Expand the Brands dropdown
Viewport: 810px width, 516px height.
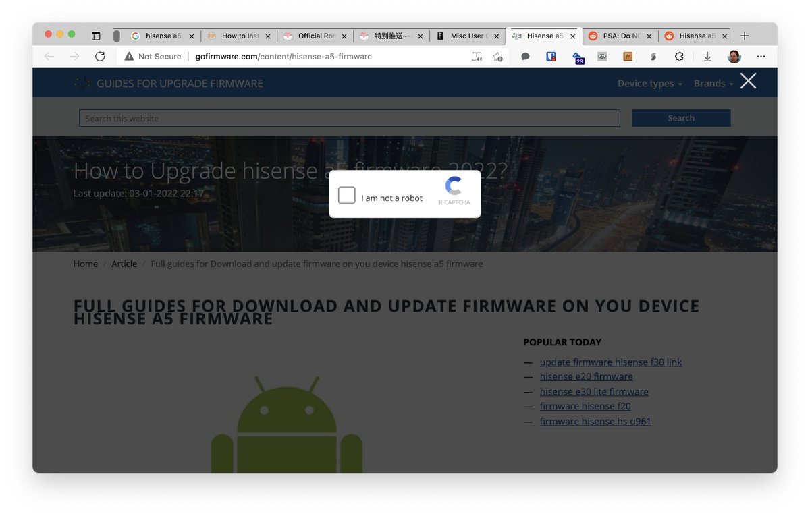[x=713, y=84]
